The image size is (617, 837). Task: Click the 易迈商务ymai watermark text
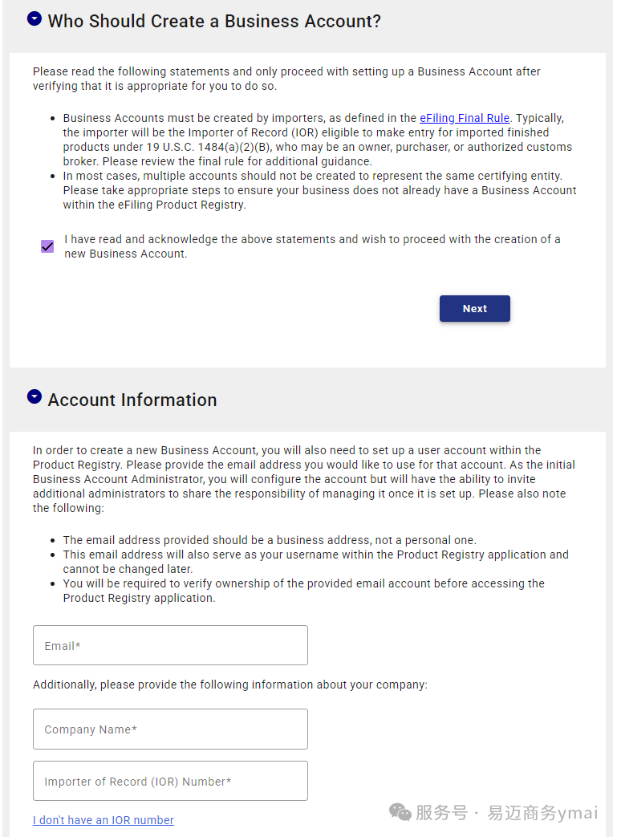coord(542,812)
